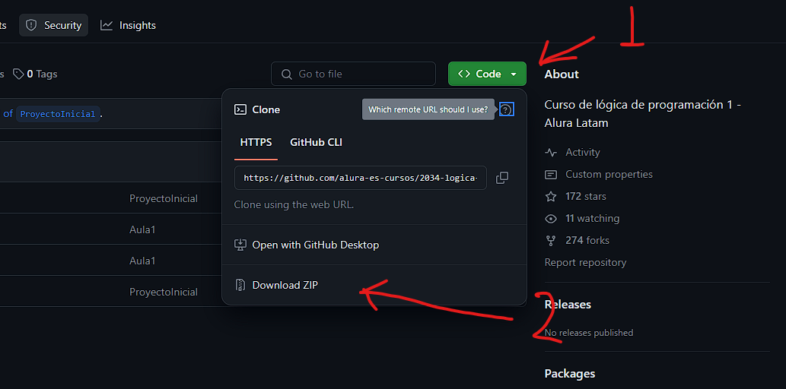Click the About heading
Screen dimensions: 786x389
[562, 74]
